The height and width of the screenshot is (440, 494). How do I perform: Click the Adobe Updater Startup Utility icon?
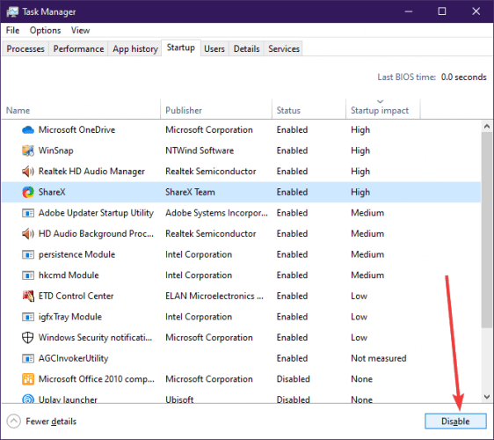[x=28, y=213]
